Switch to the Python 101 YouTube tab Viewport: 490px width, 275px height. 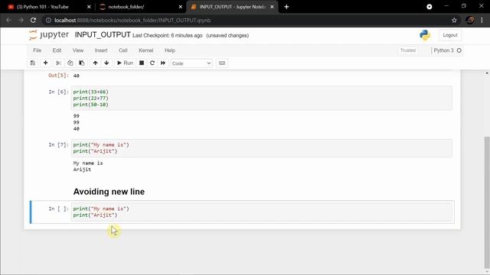(47, 7)
